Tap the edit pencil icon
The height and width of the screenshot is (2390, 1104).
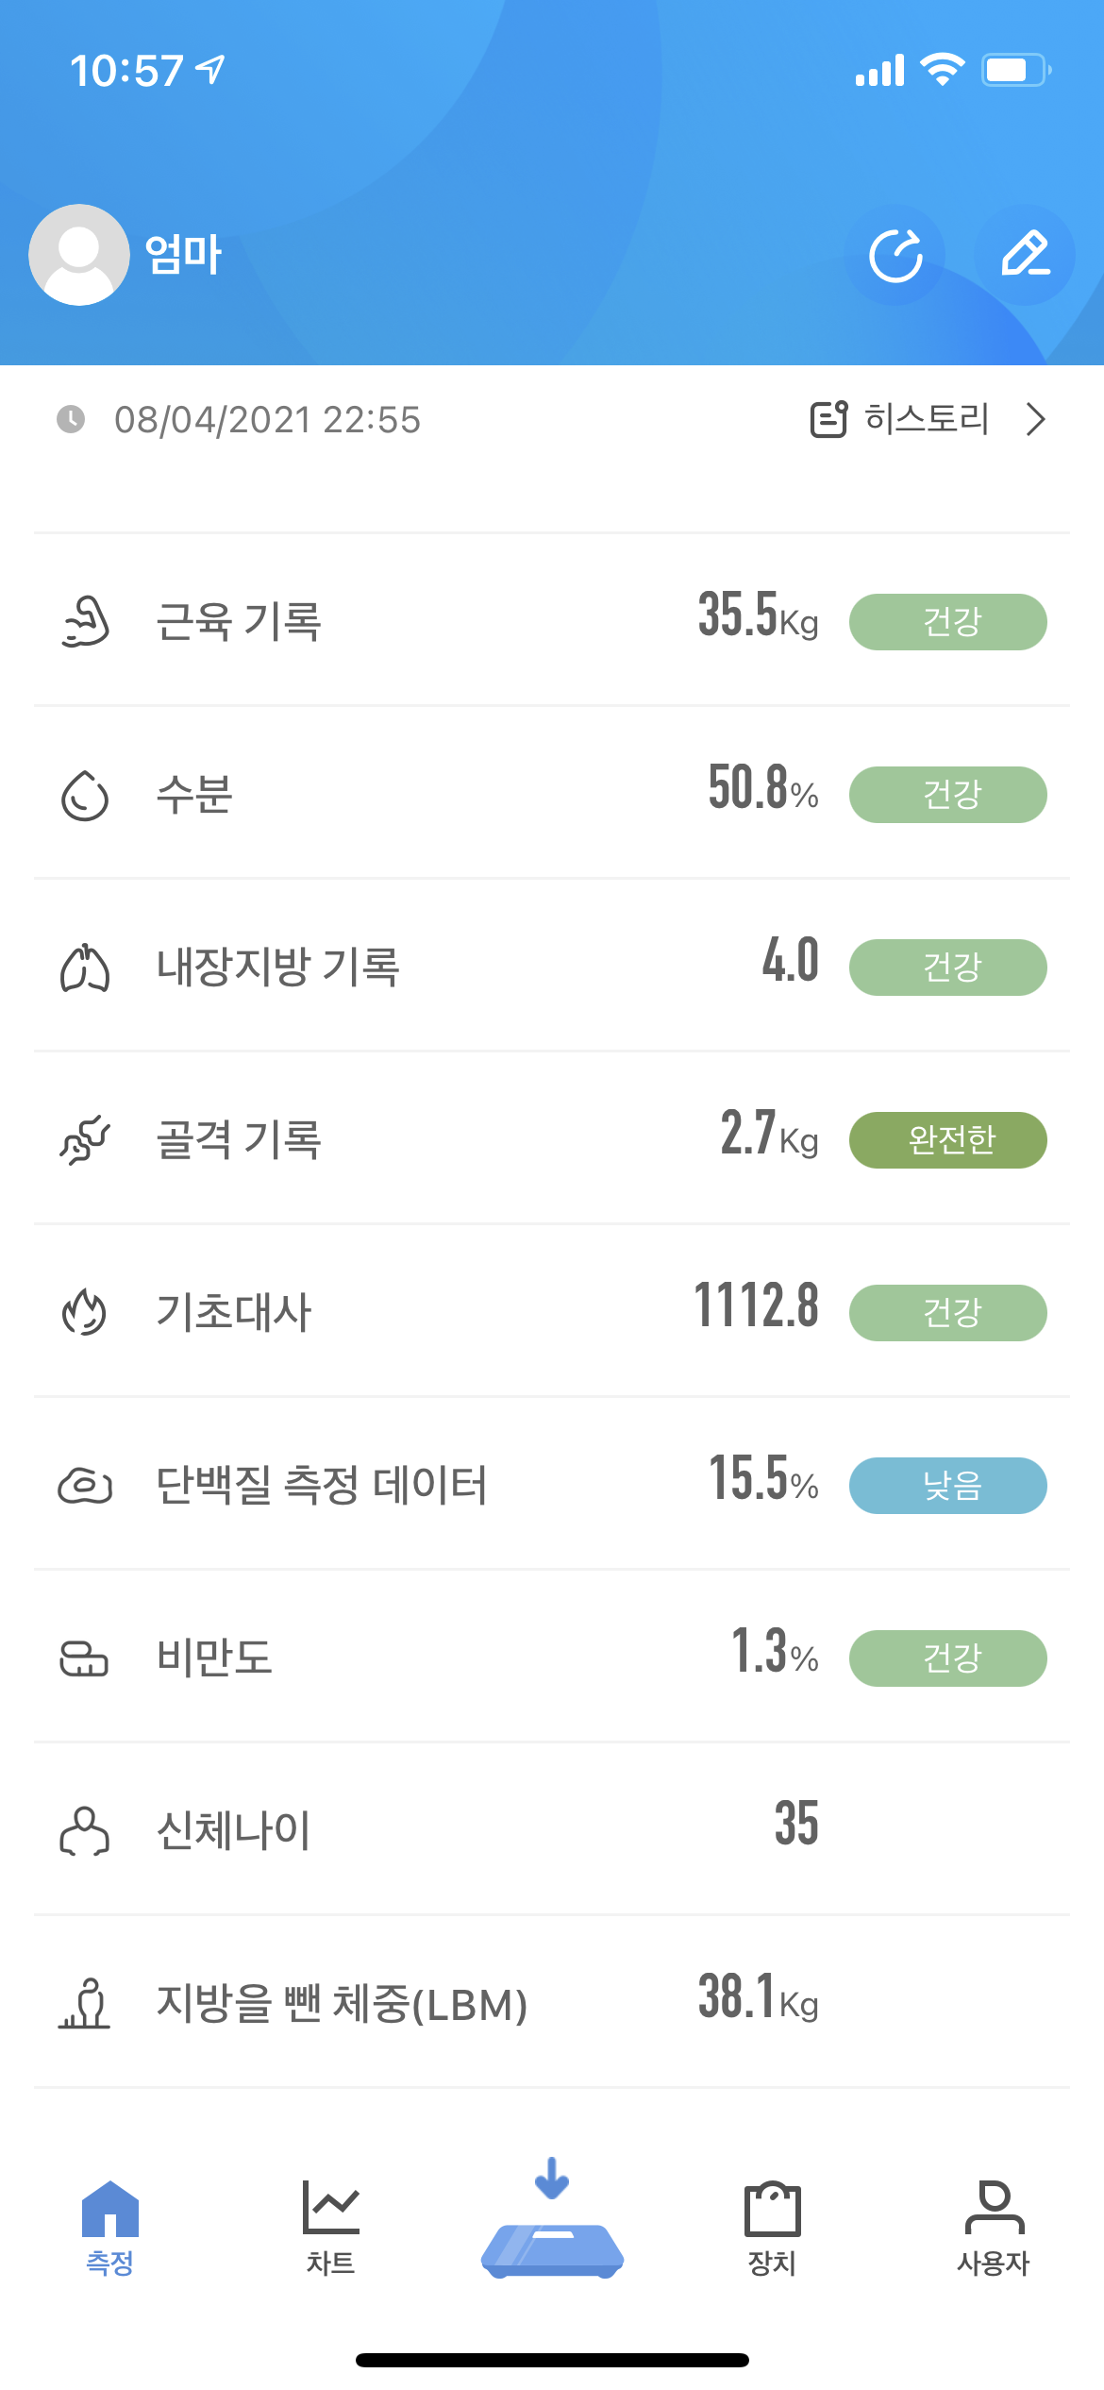pyautogui.click(x=1024, y=255)
